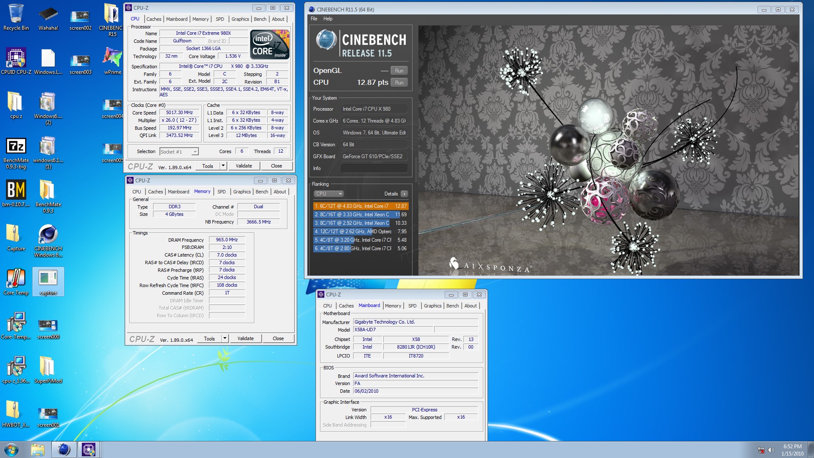Open BenchMate 0.9.3-big 7z archive

click(x=16, y=153)
